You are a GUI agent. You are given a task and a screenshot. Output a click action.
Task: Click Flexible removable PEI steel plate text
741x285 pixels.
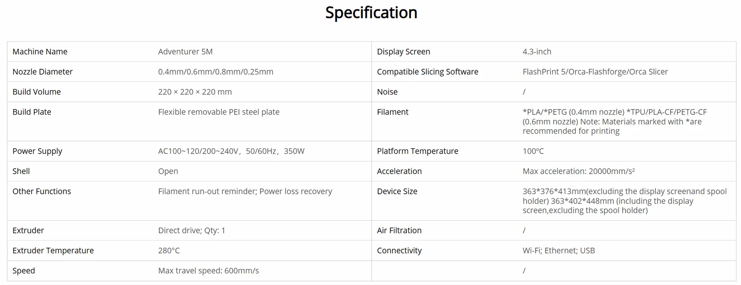(x=219, y=112)
